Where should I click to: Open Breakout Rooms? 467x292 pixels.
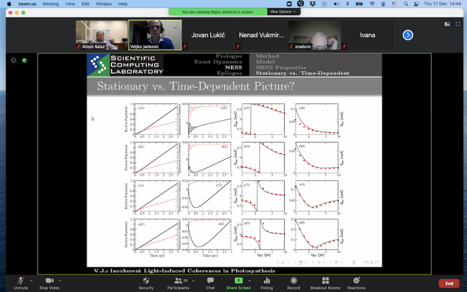coord(325,283)
